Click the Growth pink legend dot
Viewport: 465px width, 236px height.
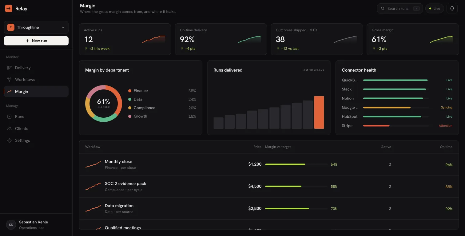coord(130,116)
